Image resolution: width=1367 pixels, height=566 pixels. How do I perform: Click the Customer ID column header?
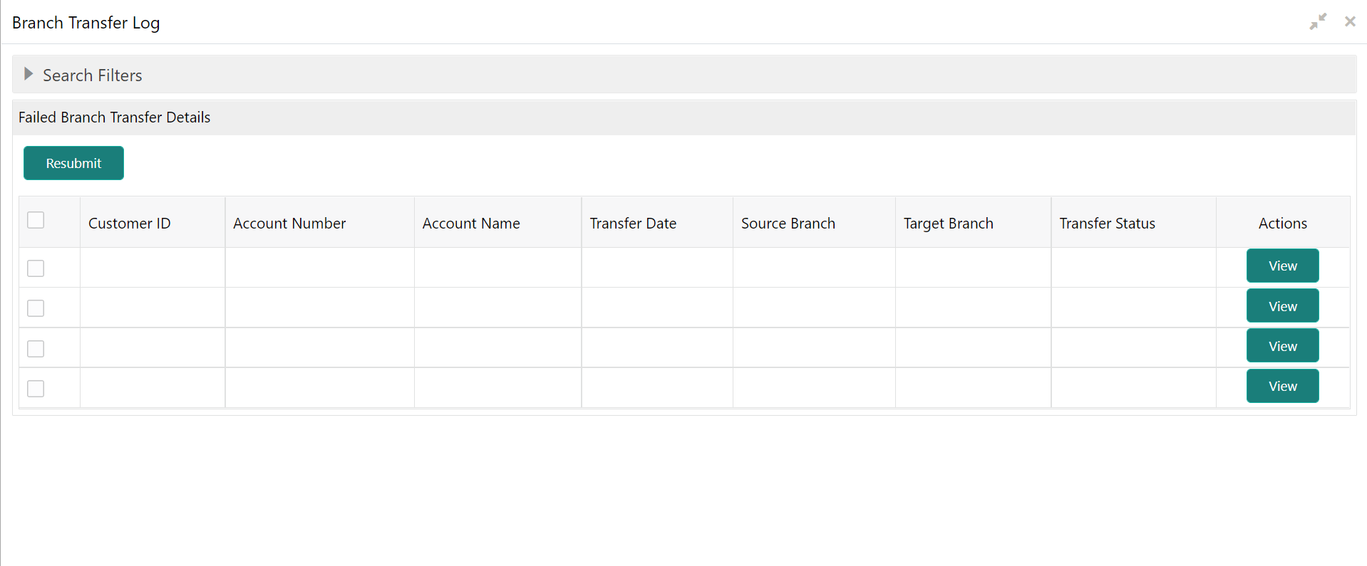(x=130, y=224)
